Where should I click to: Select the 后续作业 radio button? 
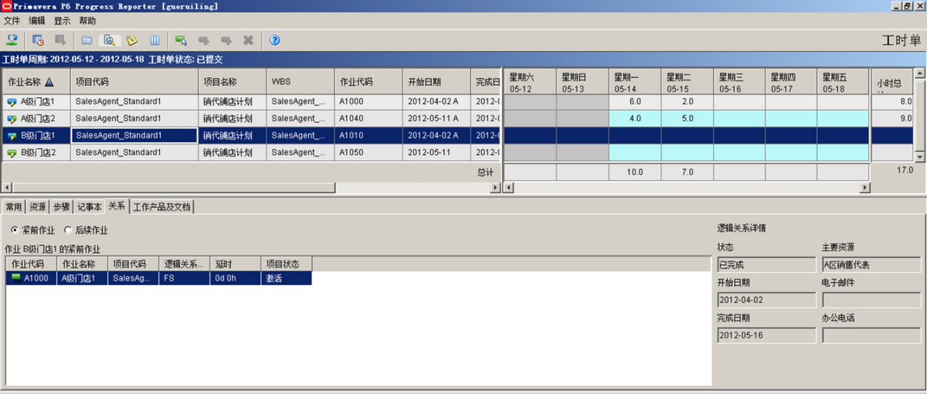68,231
